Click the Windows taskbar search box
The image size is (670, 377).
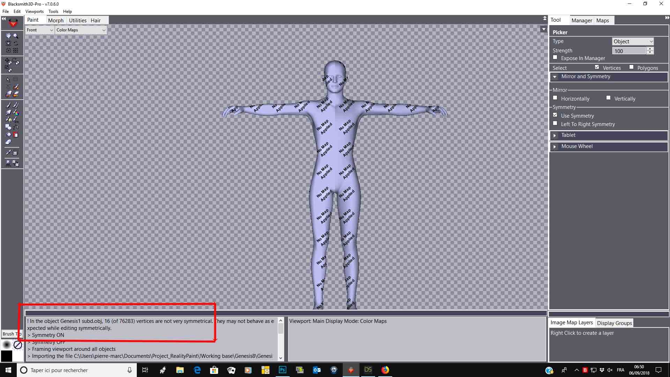(x=77, y=370)
